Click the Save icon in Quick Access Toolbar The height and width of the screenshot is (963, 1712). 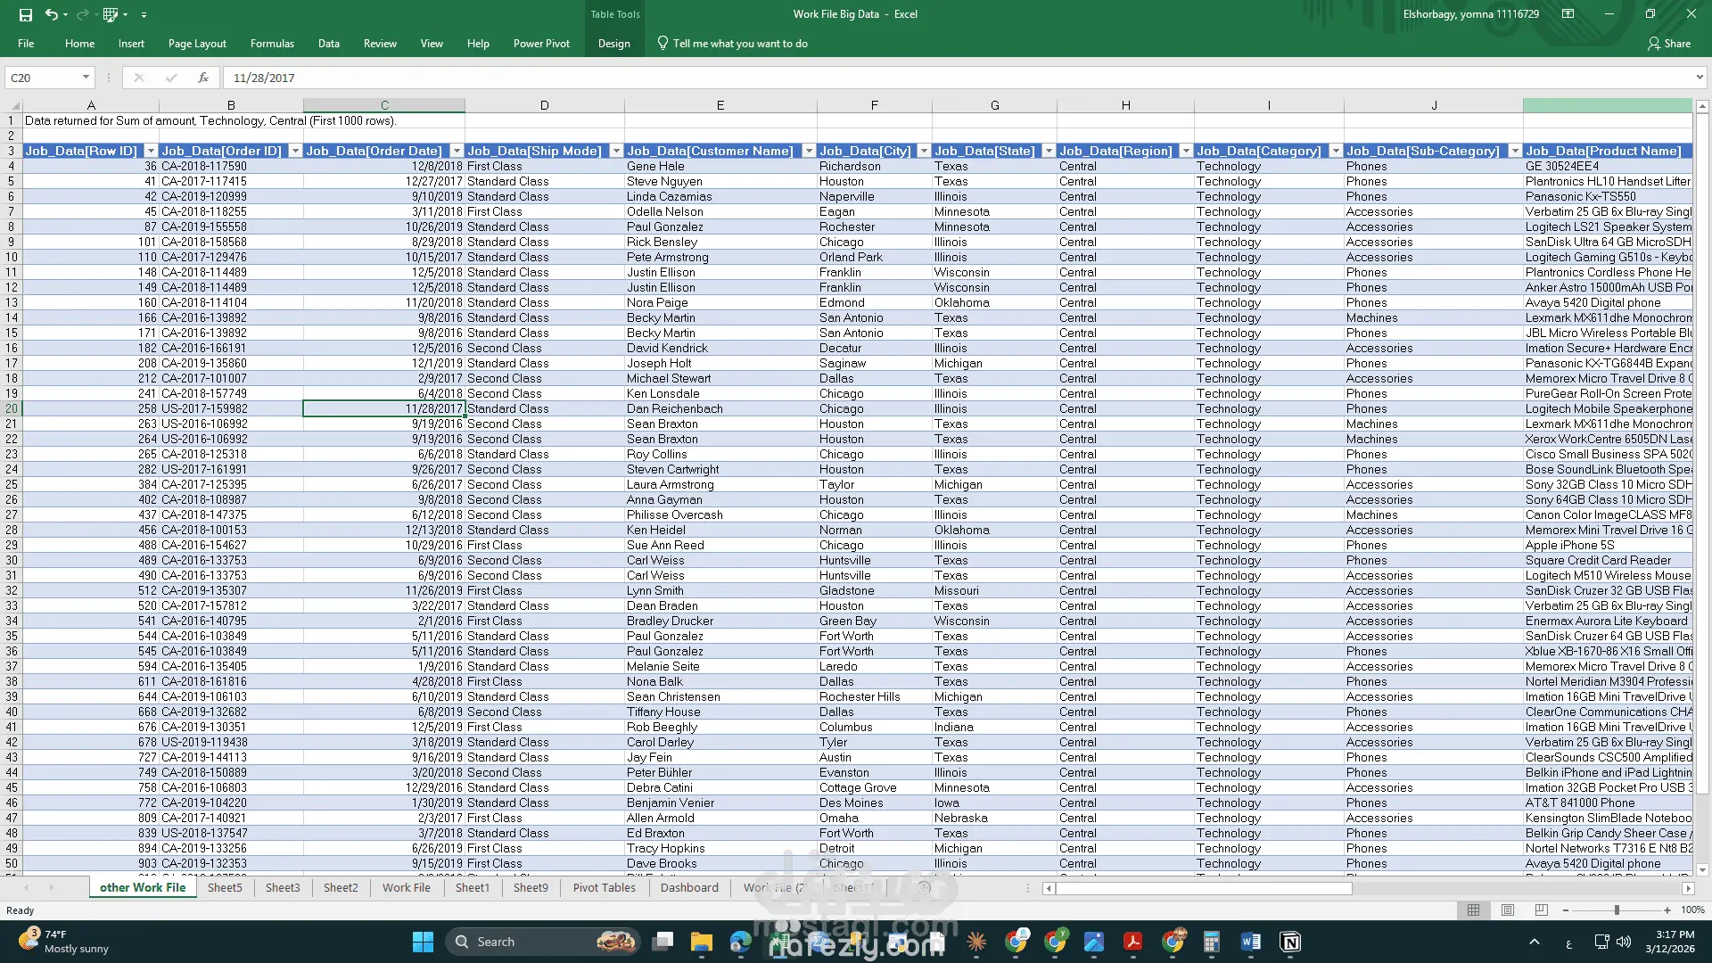(x=25, y=14)
